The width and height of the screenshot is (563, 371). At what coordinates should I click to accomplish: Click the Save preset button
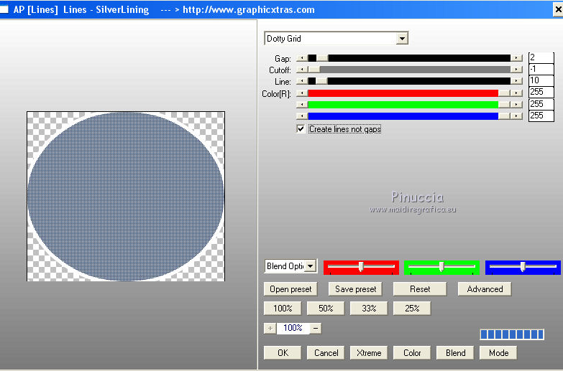tap(355, 289)
